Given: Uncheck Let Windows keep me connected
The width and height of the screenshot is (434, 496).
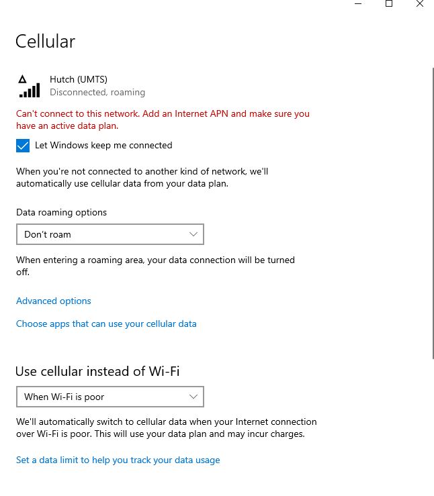Looking at the screenshot, I should tap(23, 146).
